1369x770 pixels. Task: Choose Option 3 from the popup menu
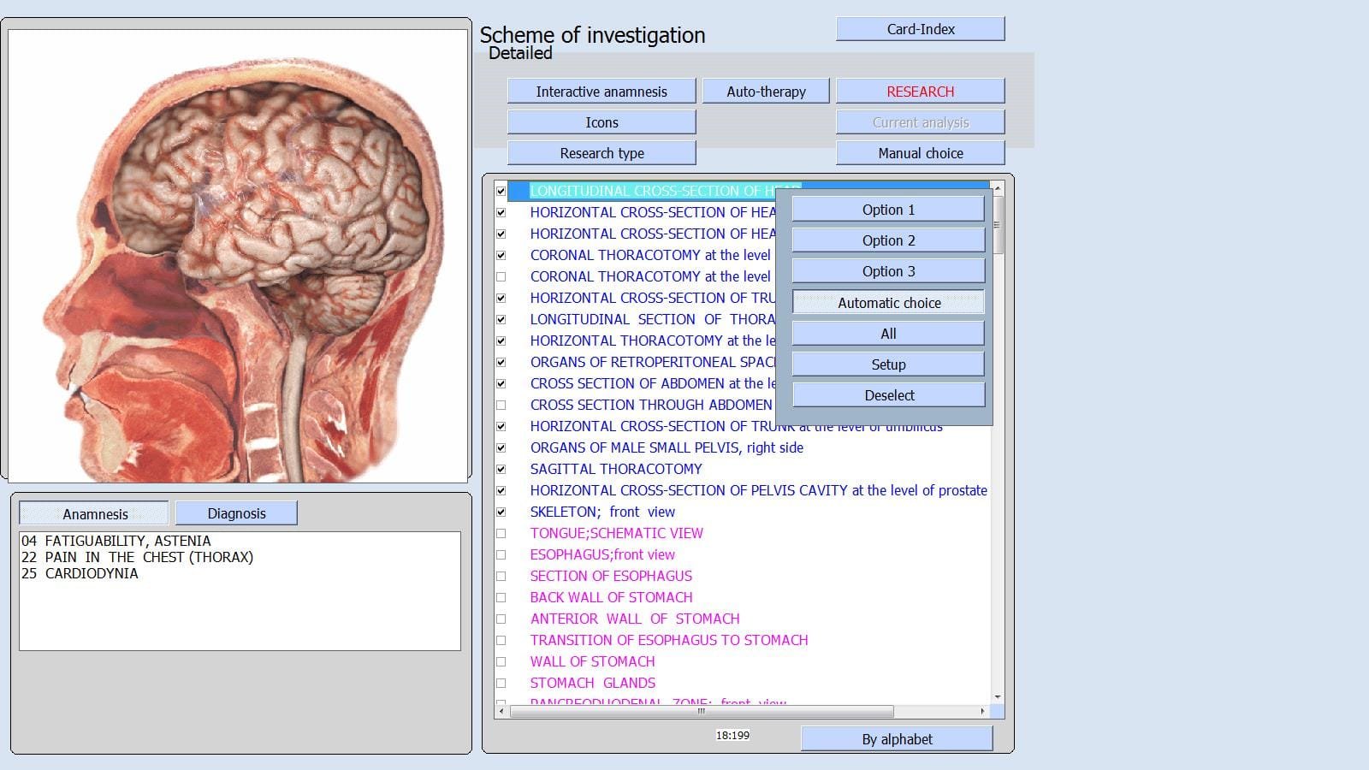click(888, 270)
